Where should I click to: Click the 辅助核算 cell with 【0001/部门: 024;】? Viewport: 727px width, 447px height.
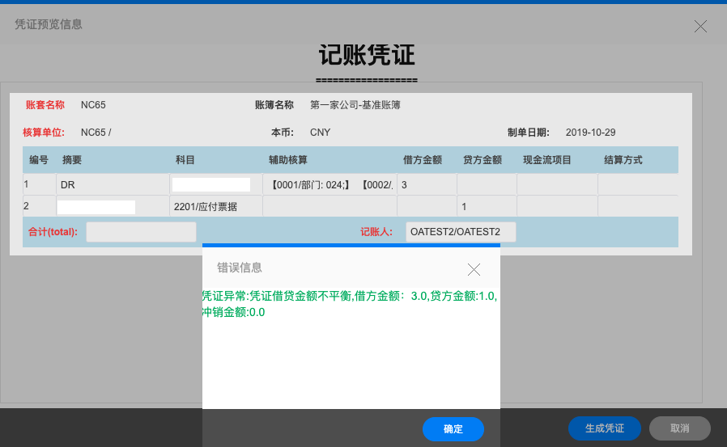[329, 184]
